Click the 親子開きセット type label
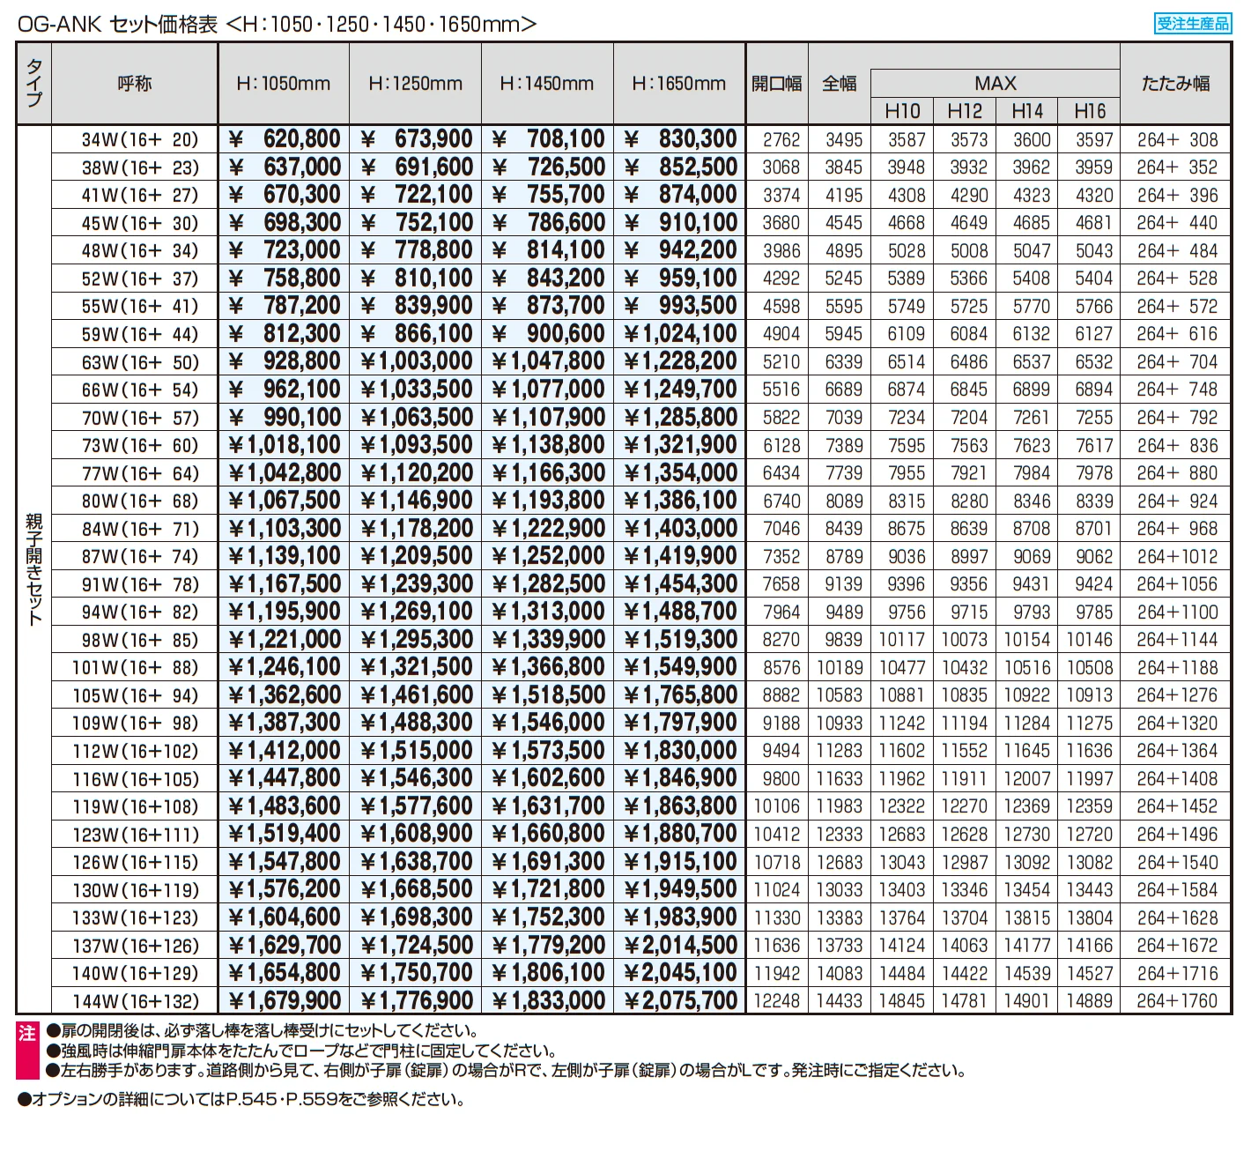 tap(34, 569)
